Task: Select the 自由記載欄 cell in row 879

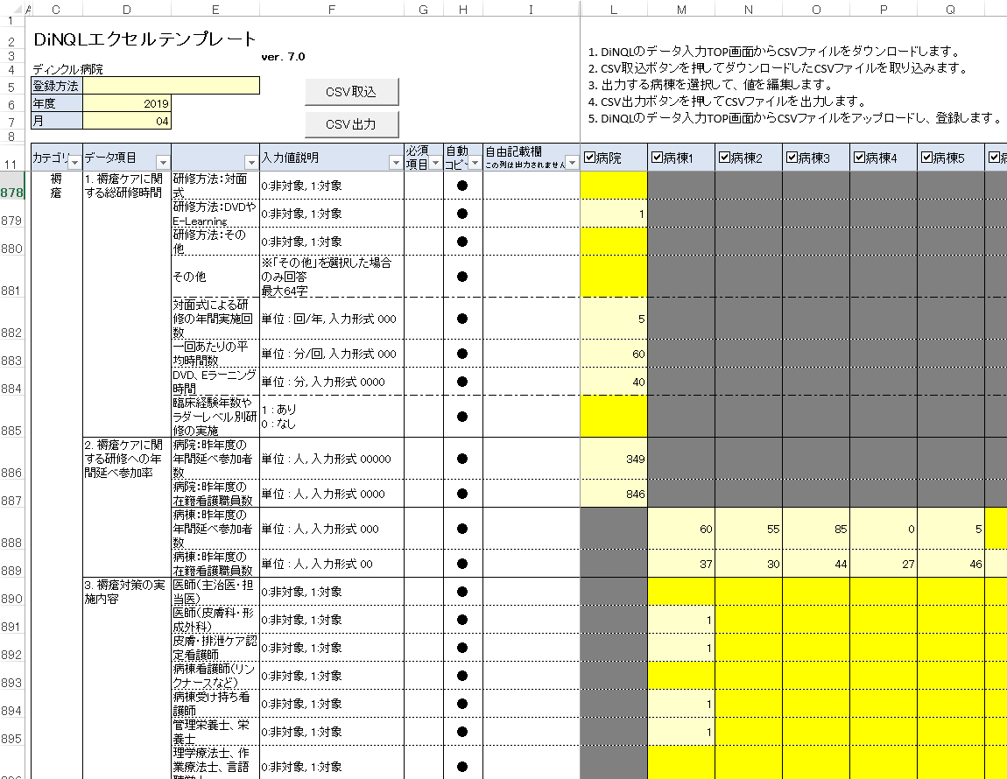Action: point(532,214)
